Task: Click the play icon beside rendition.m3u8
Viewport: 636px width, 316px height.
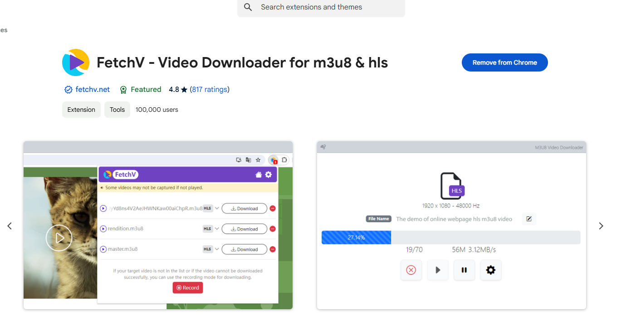Action: click(x=103, y=229)
